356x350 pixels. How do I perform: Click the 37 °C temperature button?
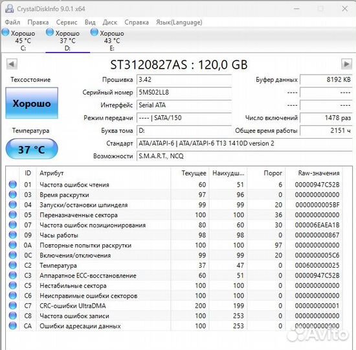[32, 149]
